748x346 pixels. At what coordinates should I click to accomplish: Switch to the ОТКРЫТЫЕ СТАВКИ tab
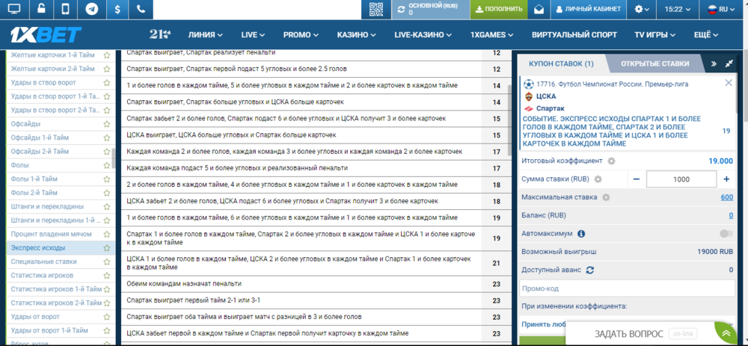(x=655, y=64)
